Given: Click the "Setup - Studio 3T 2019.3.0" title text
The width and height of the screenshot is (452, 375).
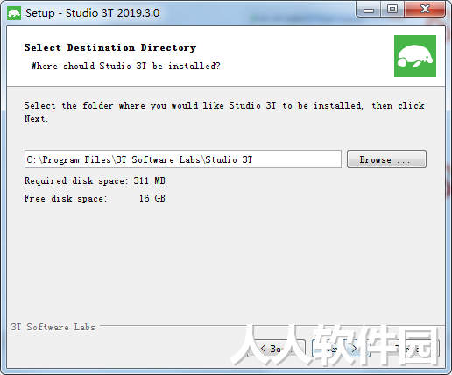Looking at the screenshot, I should [92, 13].
